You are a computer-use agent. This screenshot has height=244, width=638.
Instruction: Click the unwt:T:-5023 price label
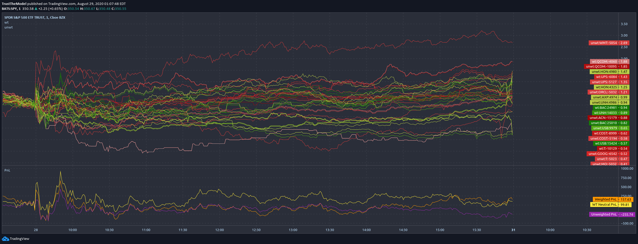(612, 159)
